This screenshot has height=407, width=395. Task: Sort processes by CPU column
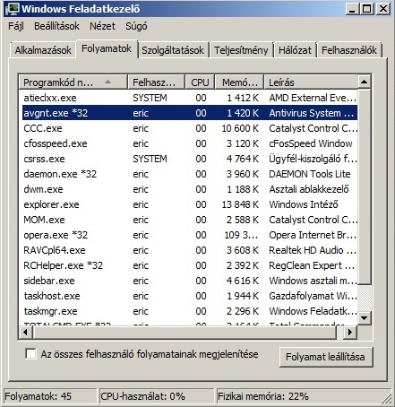(200, 82)
